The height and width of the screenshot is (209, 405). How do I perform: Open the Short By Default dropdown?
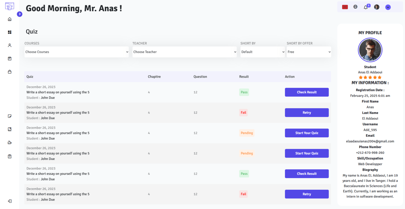point(262,52)
